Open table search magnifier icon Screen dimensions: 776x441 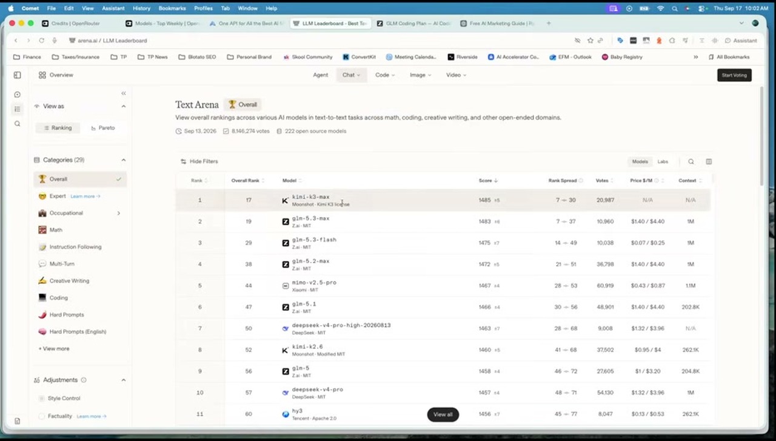point(691,161)
